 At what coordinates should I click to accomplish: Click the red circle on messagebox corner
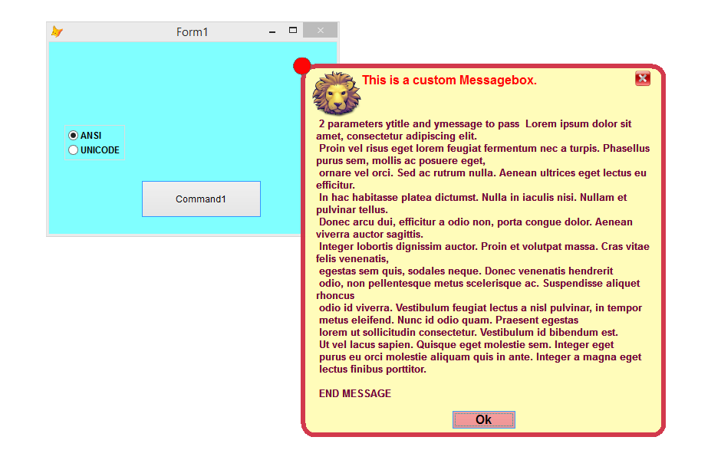point(302,66)
